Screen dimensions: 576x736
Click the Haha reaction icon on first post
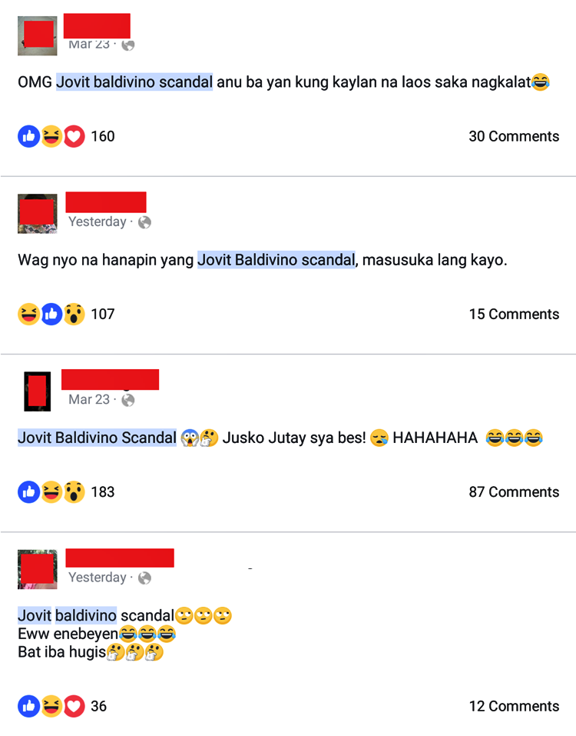click(51, 137)
